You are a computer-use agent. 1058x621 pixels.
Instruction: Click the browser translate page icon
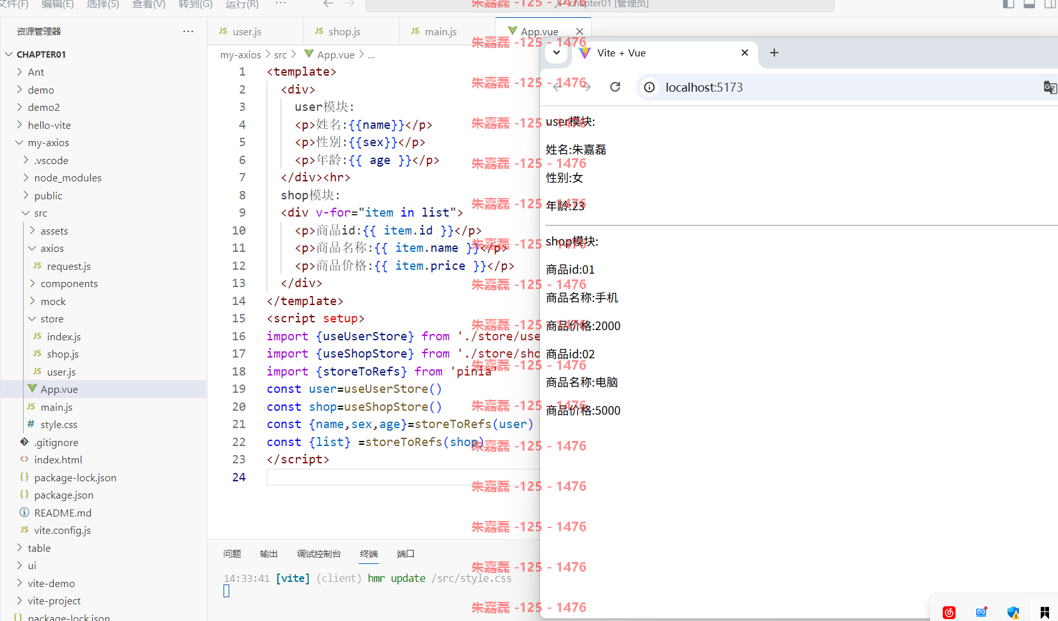[x=1050, y=88]
